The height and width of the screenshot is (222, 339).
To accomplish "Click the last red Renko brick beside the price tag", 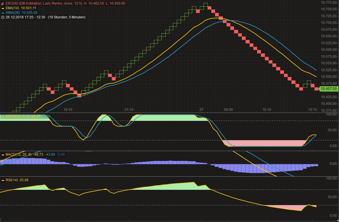I will click(x=316, y=89).
